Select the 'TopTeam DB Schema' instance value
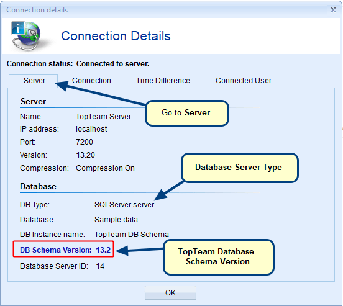Viewport: 343px width, 306px height. (x=132, y=235)
